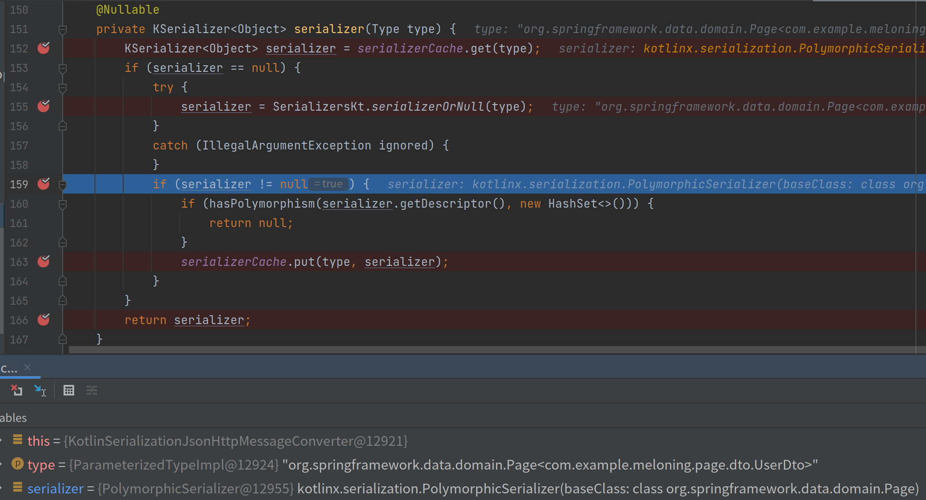Toggle the breakpoint on line 152

pos(44,48)
